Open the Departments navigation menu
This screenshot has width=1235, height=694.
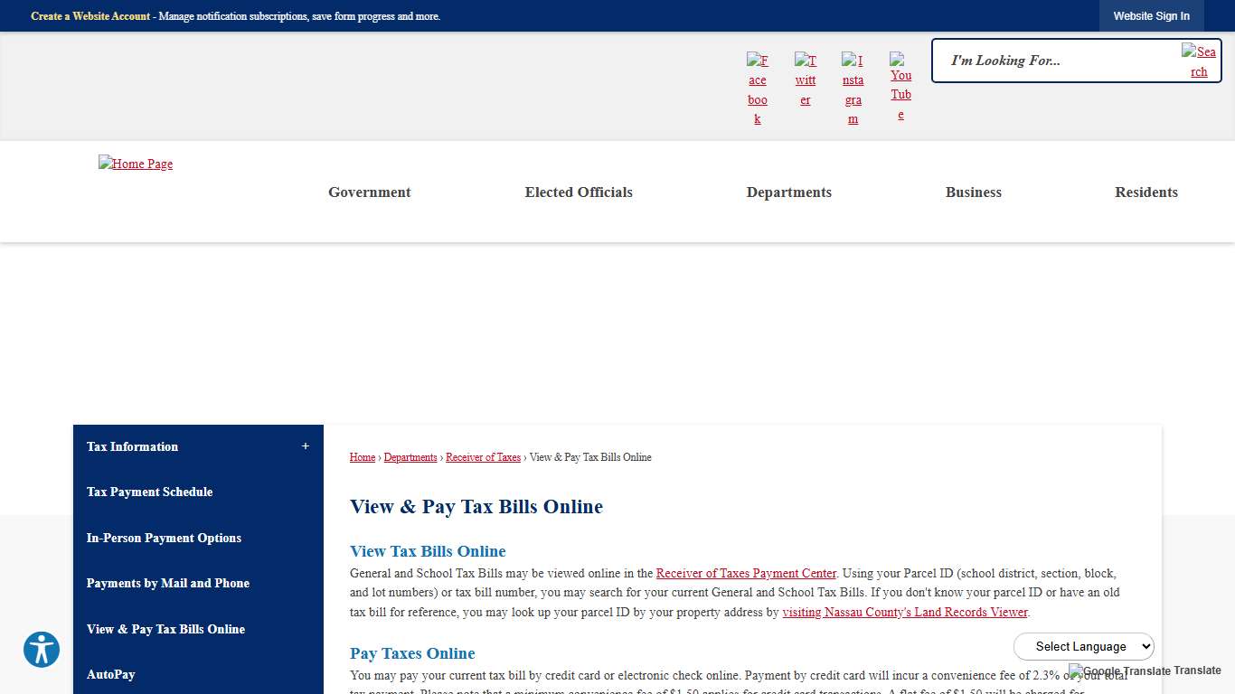(x=788, y=192)
